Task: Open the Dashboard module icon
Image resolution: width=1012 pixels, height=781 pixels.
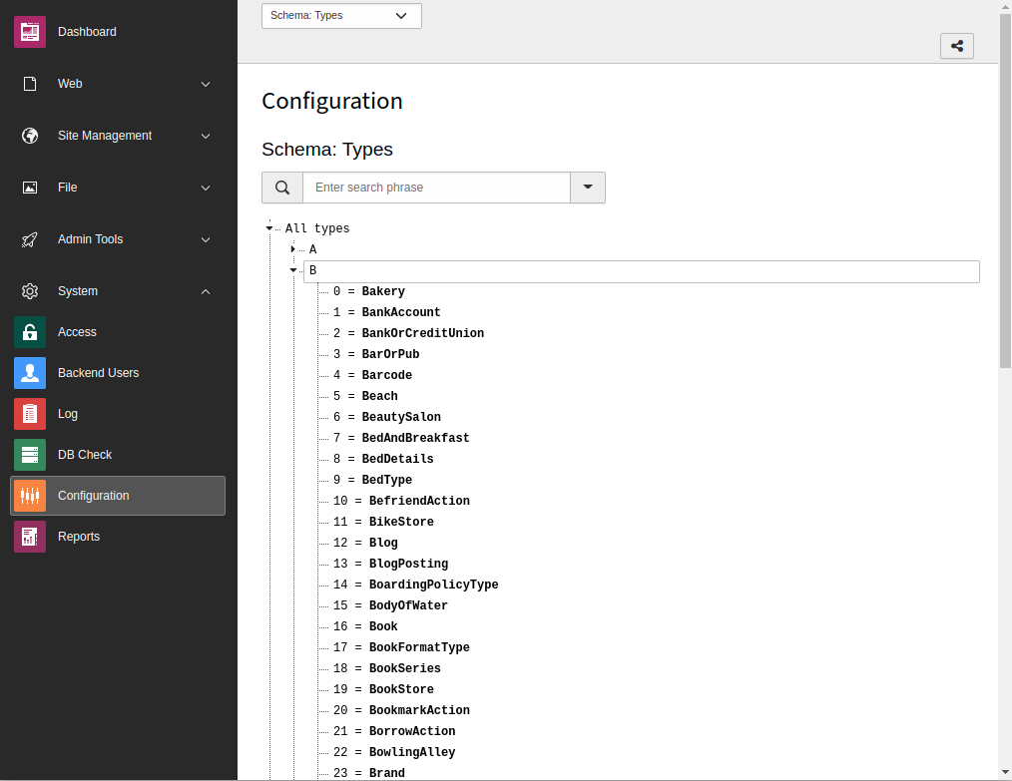Action: 29,31
